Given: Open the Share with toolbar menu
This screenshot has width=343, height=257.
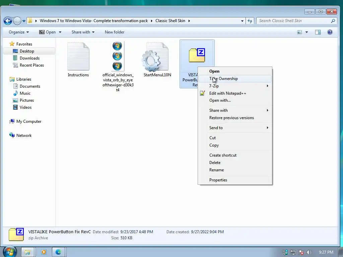Looking at the screenshot, I should [x=83, y=32].
